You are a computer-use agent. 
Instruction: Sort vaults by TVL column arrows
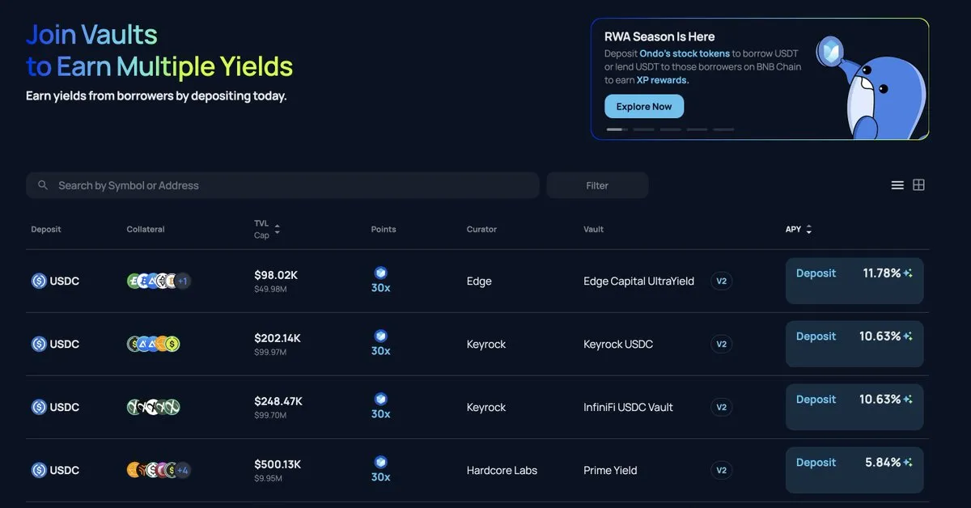277,230
